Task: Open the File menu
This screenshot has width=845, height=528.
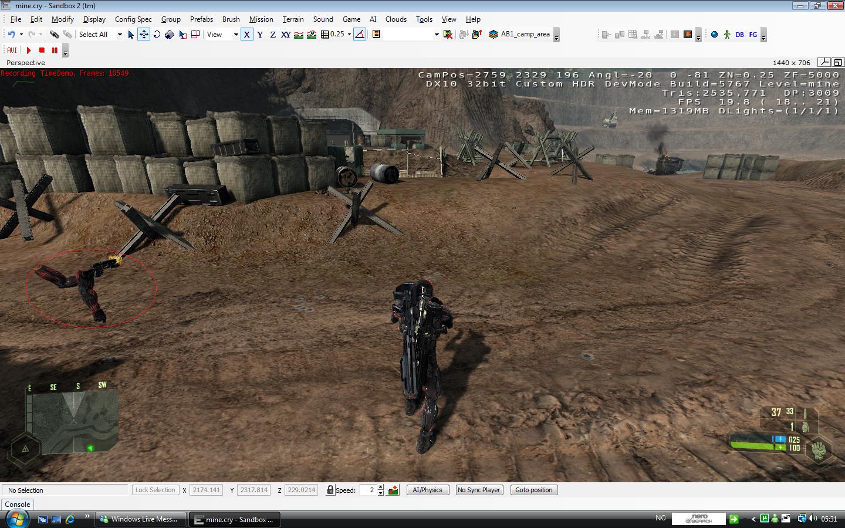Action: [x=16, y=19]
